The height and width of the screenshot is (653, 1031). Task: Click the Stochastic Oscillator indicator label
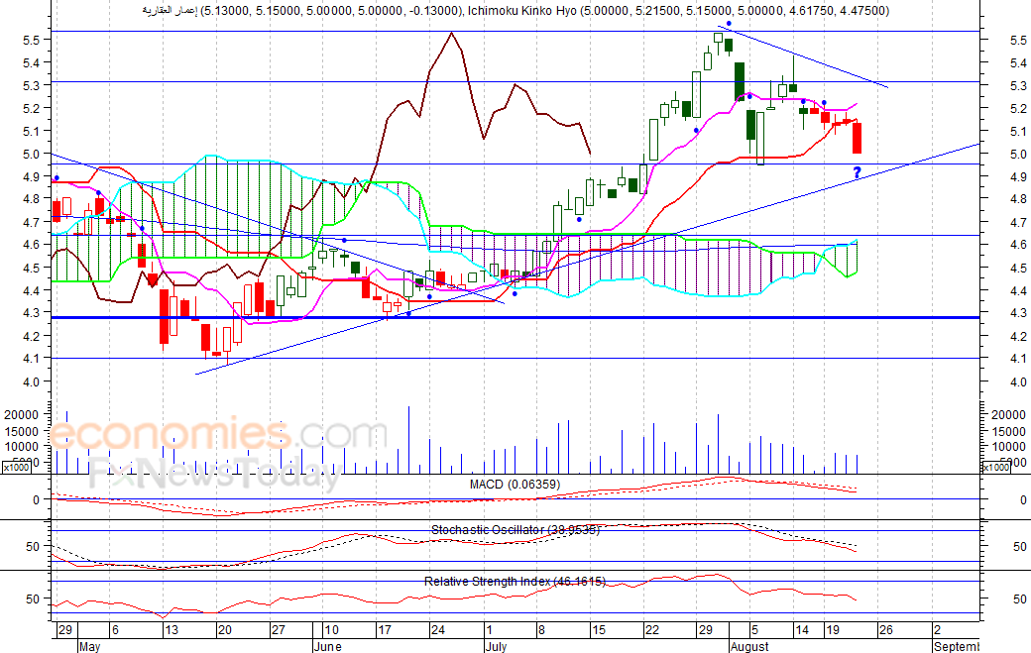coord(515,529)
